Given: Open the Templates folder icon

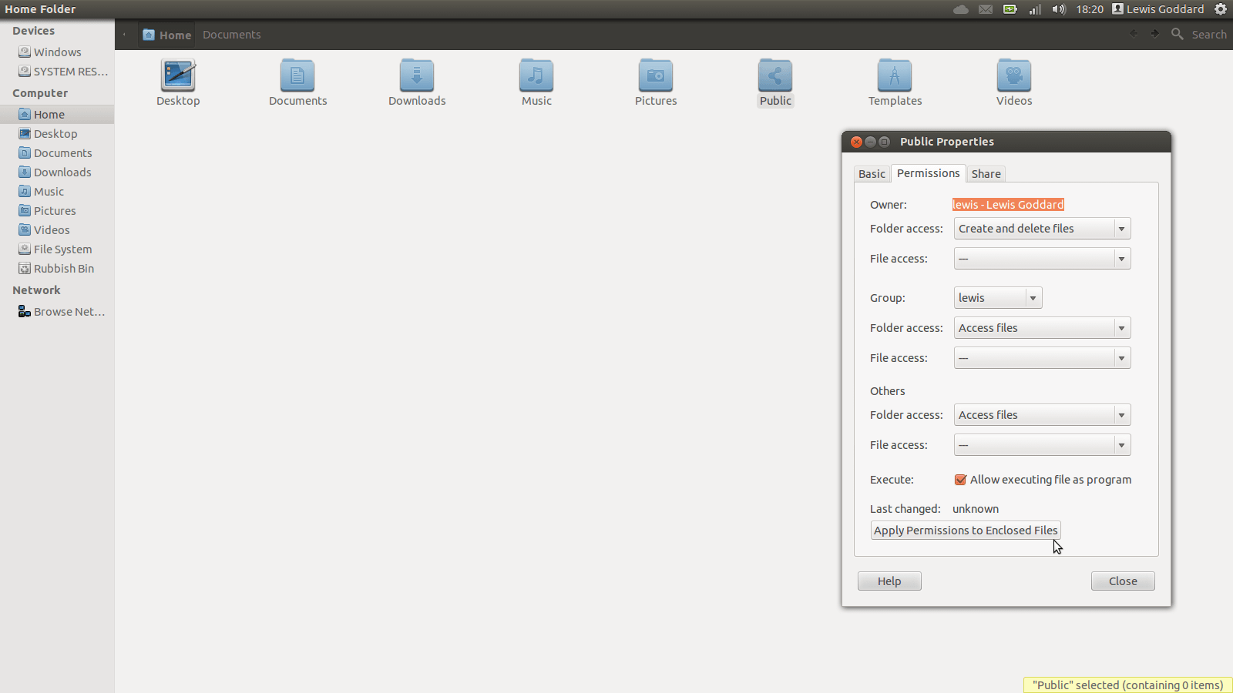Looking at the screenshot, I should point(895,75).
